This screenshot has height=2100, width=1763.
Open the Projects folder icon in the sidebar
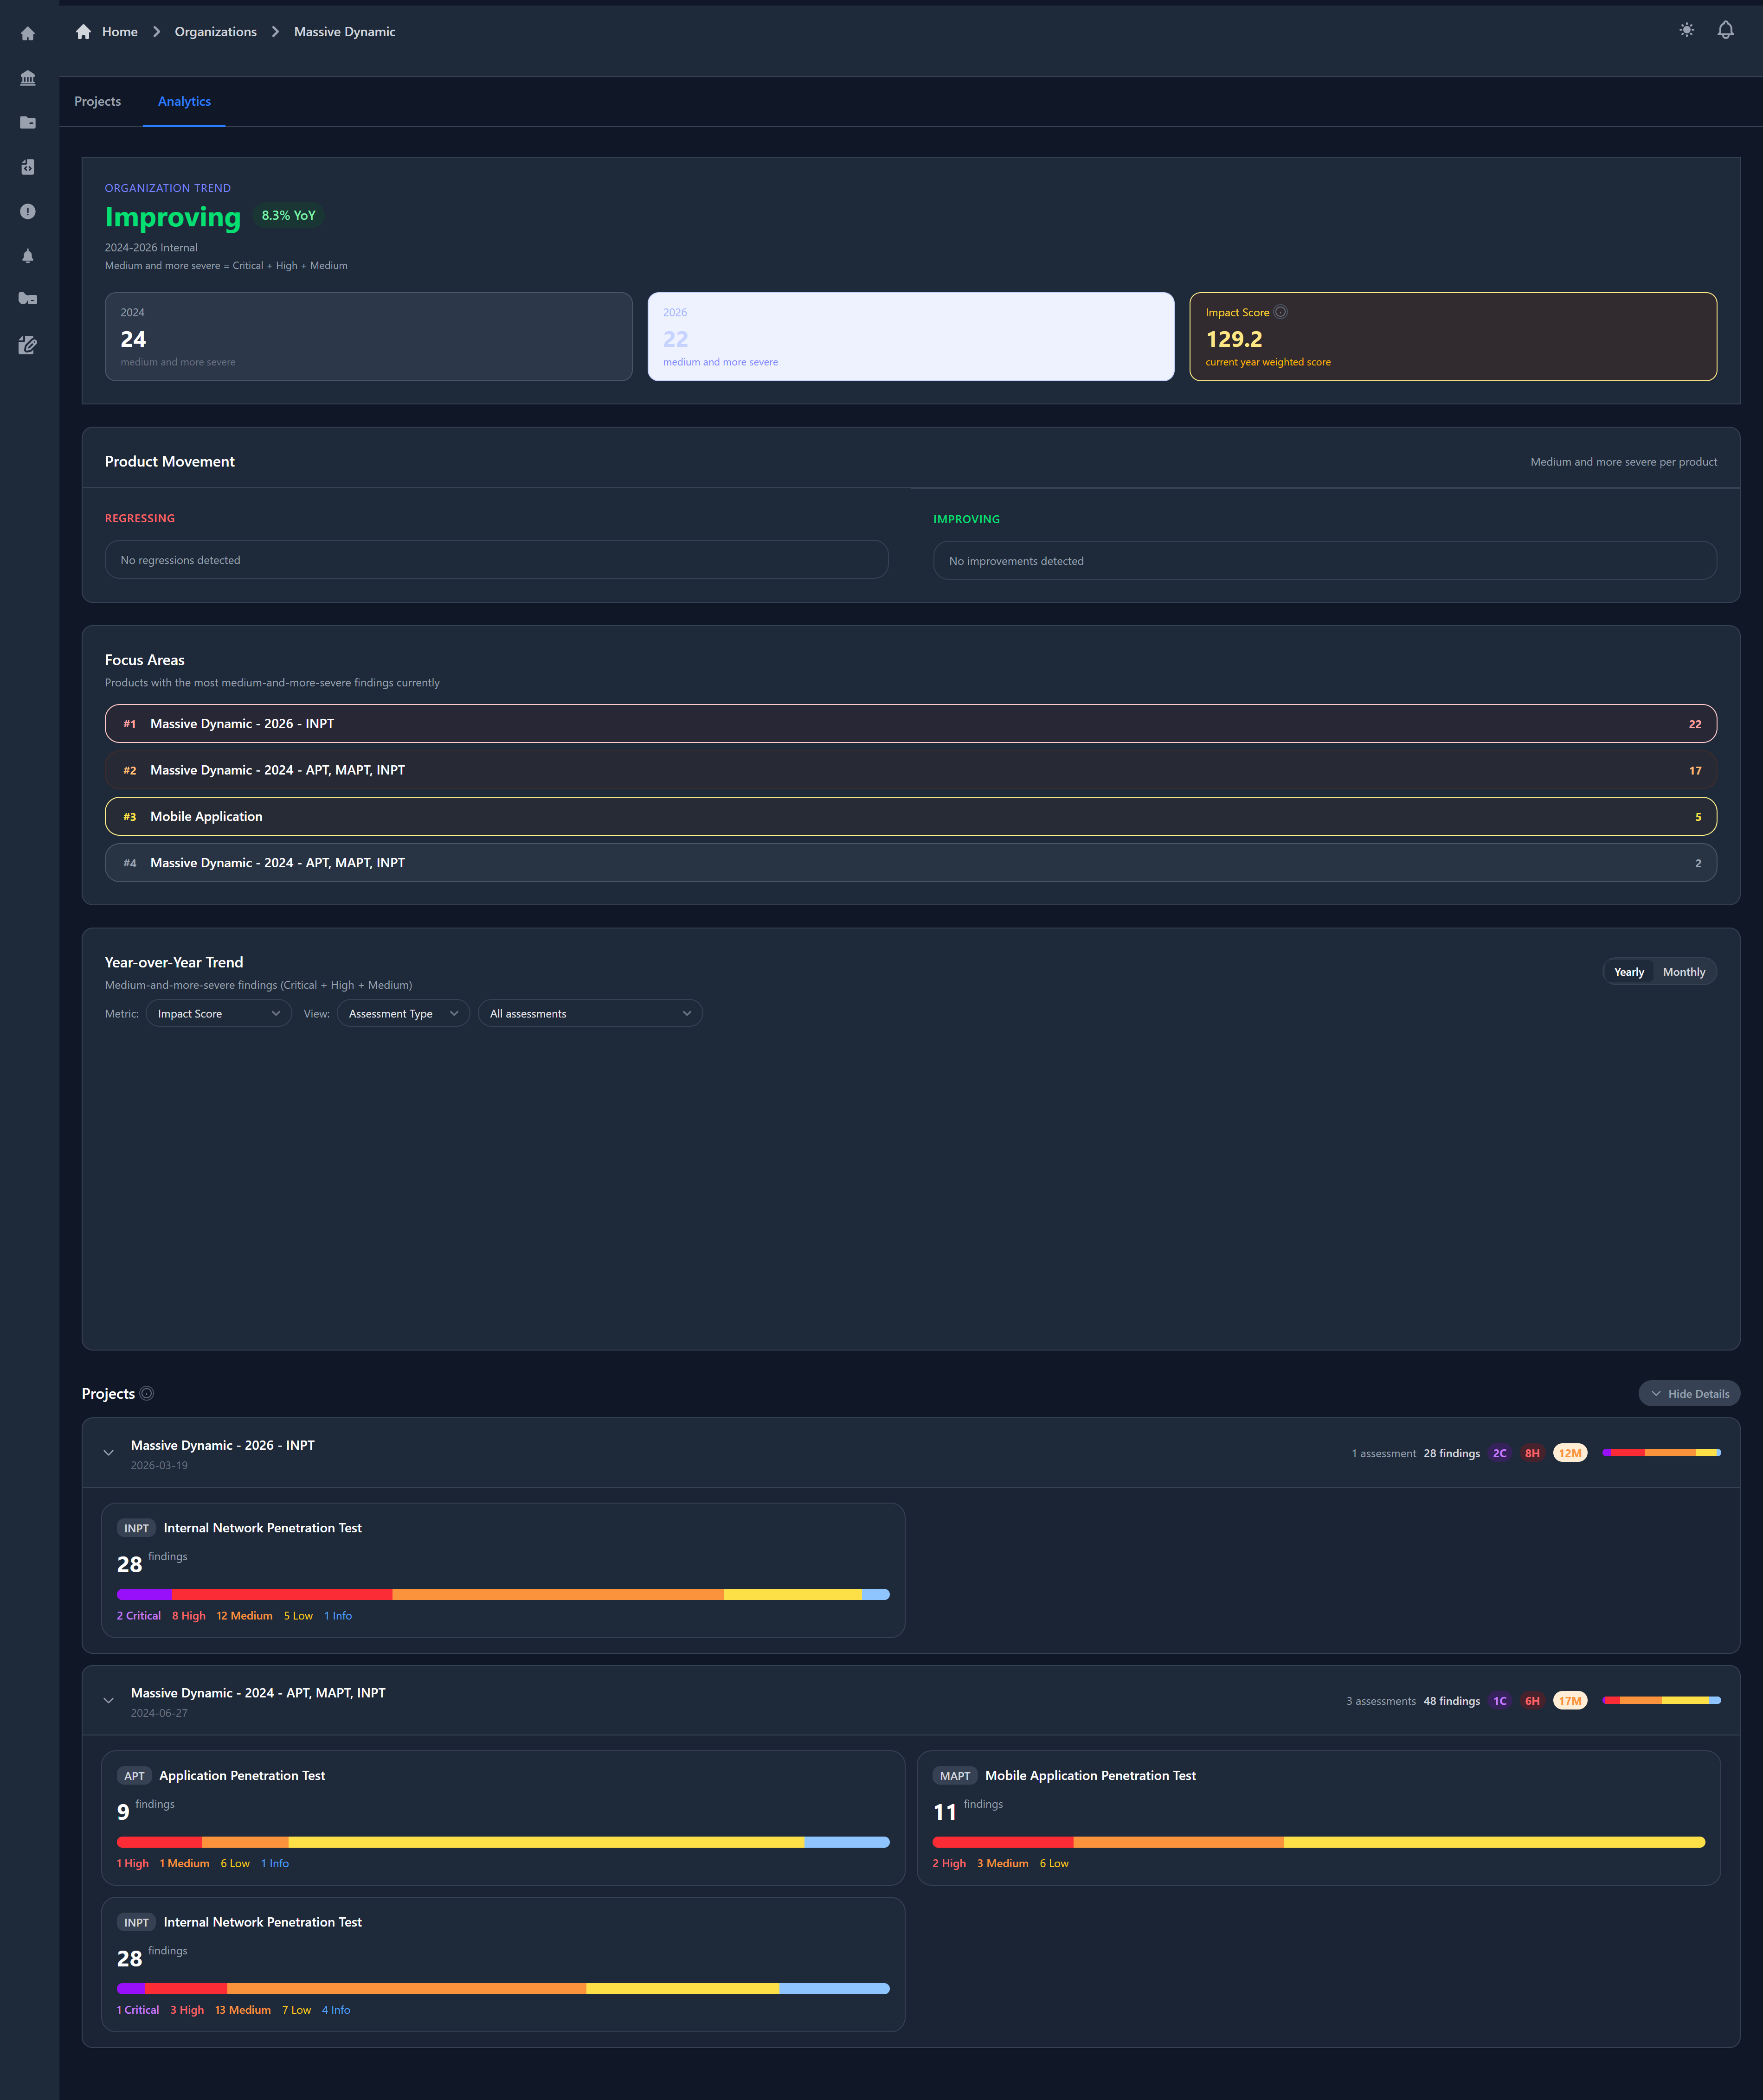(27, 122)
